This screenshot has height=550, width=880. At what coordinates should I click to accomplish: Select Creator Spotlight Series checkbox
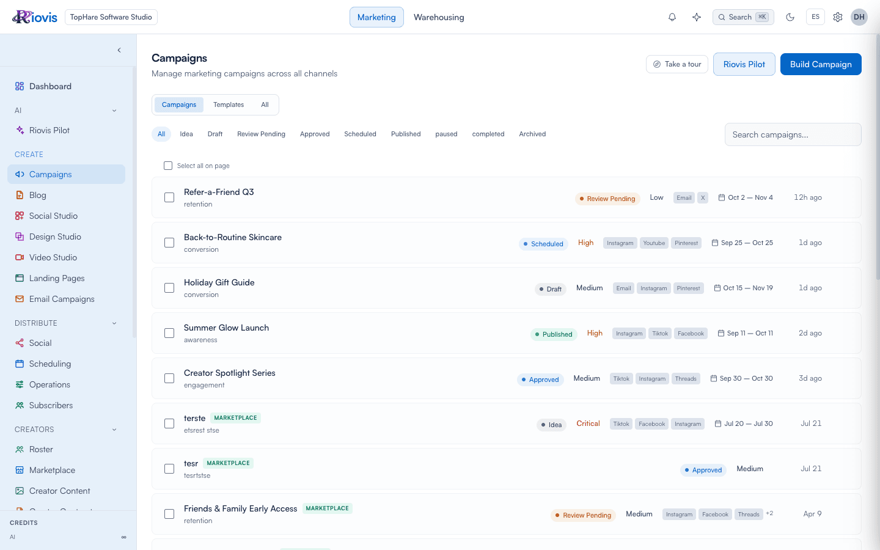click(x=169, y=378)
